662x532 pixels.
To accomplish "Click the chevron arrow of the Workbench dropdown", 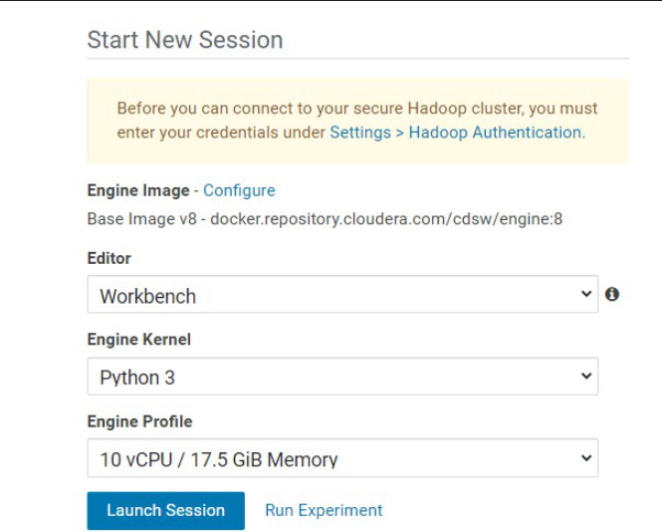I will tap(586, 294).
